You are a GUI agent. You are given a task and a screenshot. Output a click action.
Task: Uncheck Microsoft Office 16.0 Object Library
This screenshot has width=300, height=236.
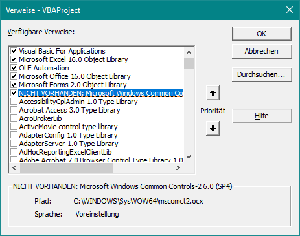14,76
